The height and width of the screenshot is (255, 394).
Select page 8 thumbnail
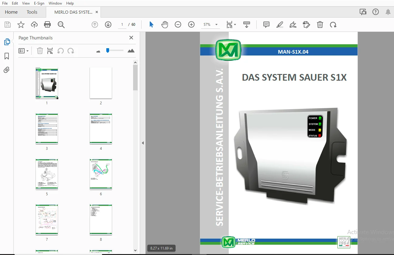click(x=101, y=220)
